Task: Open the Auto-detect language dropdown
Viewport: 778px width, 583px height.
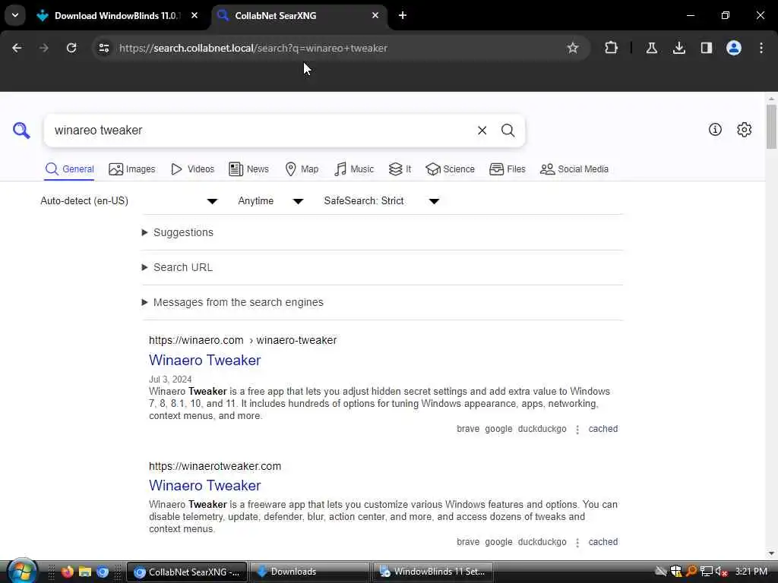Action: point(129,200)
